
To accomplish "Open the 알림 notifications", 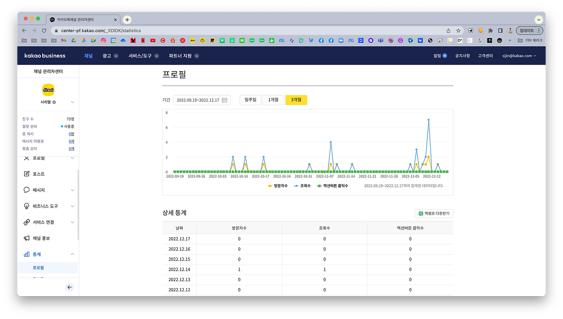I will click(440, 56).
